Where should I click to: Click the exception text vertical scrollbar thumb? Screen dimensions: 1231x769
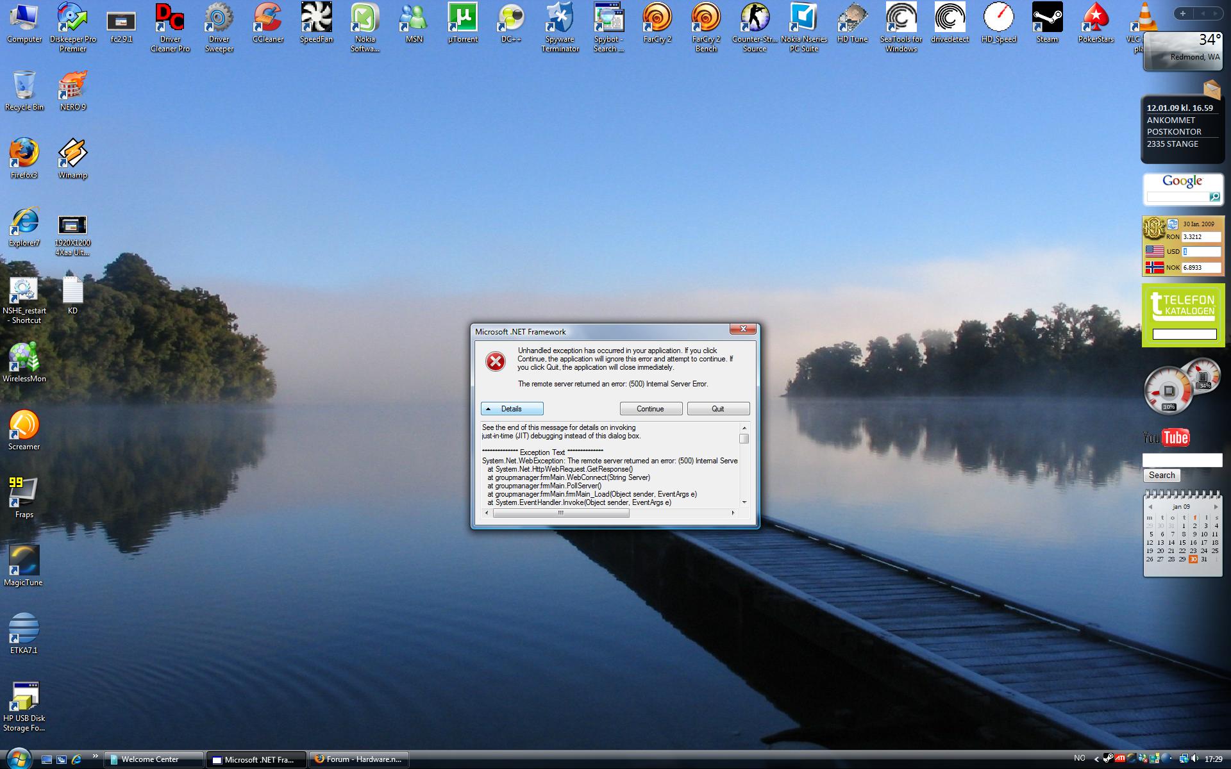(x=744, y=439)
